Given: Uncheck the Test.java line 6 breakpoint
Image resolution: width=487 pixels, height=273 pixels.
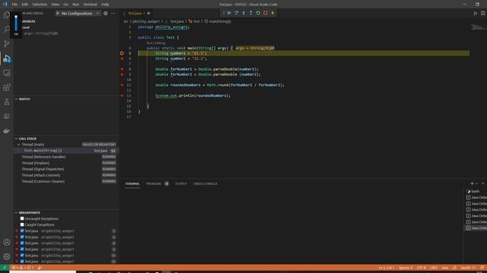Looking at the screenshot, I should tap(22, 237).
